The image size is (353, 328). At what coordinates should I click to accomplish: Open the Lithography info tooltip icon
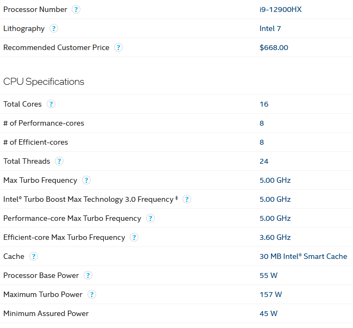coord(54,29)
